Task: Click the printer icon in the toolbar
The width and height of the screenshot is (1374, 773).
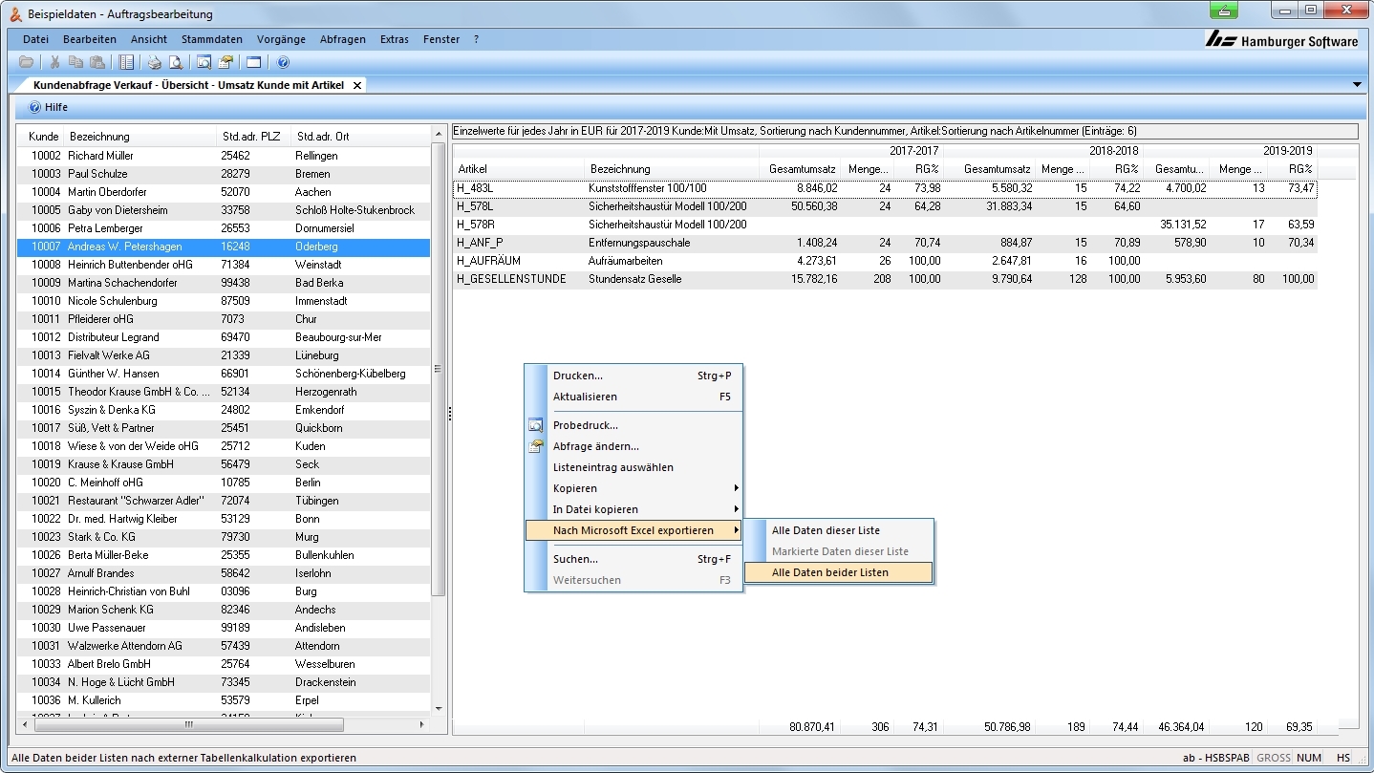Action: click(154, 62)
